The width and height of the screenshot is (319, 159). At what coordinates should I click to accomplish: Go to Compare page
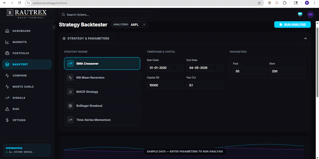[27, 76]
